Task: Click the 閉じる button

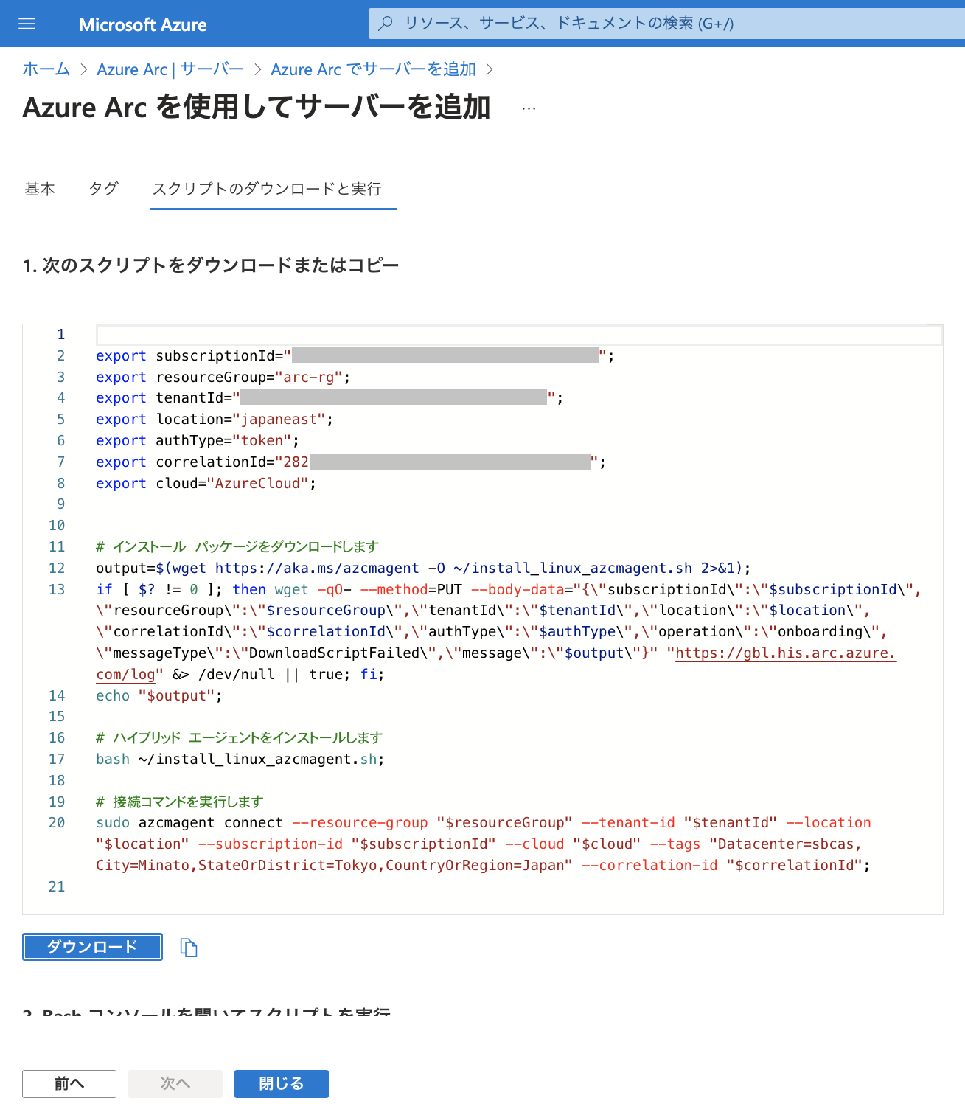Action: coord(282,1084)
